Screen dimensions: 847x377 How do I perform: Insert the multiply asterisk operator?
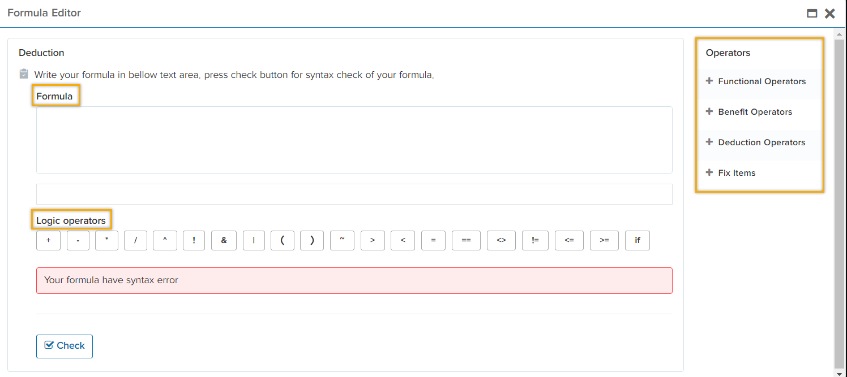107,240
